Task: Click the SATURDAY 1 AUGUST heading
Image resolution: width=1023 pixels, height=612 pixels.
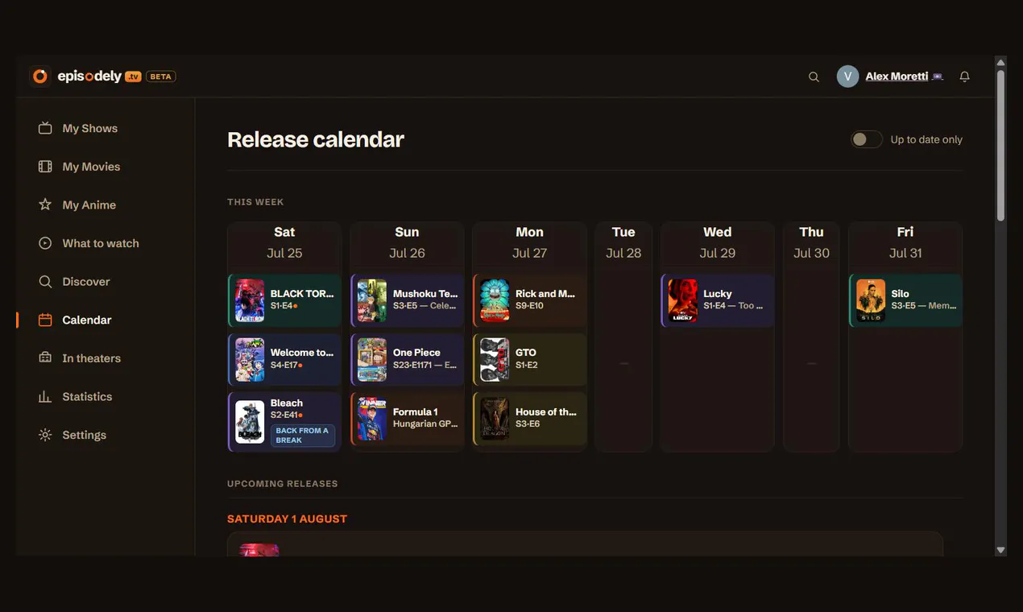Action: click(x=287, y=519)
